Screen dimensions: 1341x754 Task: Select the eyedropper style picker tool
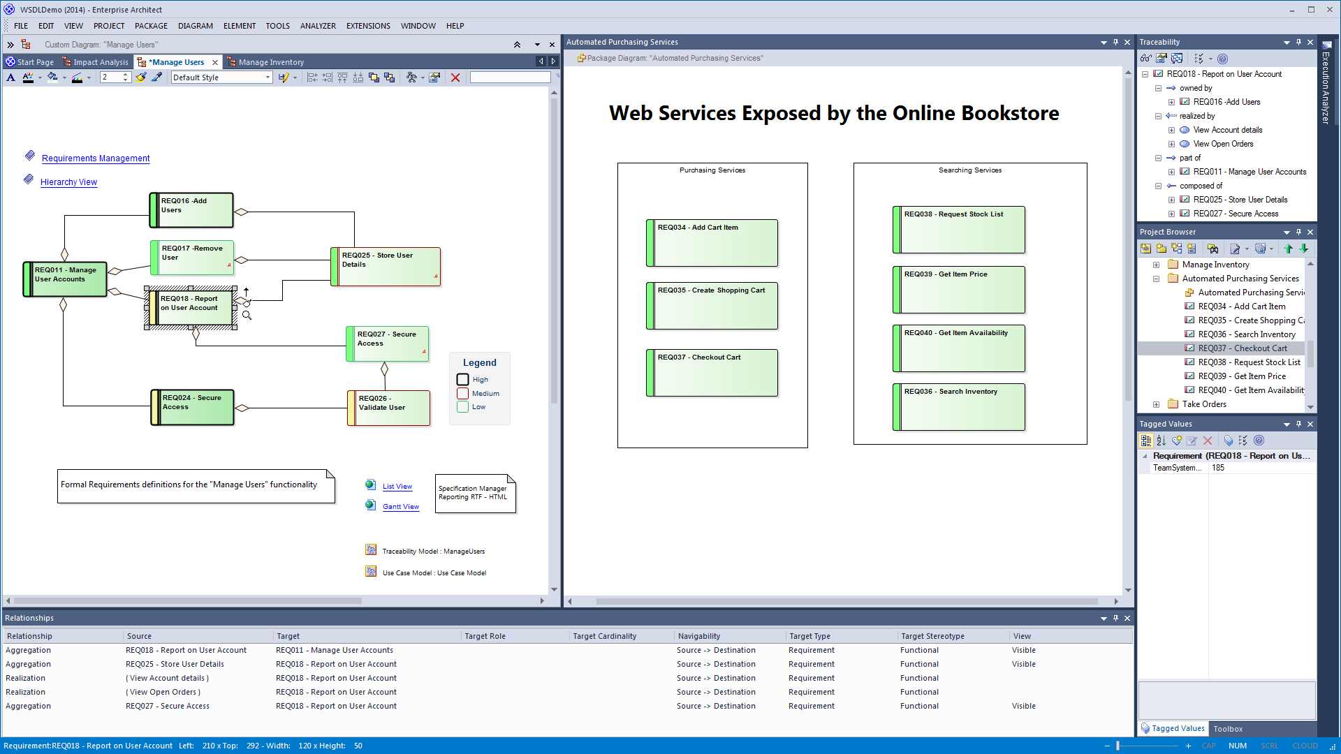[157, 77]
